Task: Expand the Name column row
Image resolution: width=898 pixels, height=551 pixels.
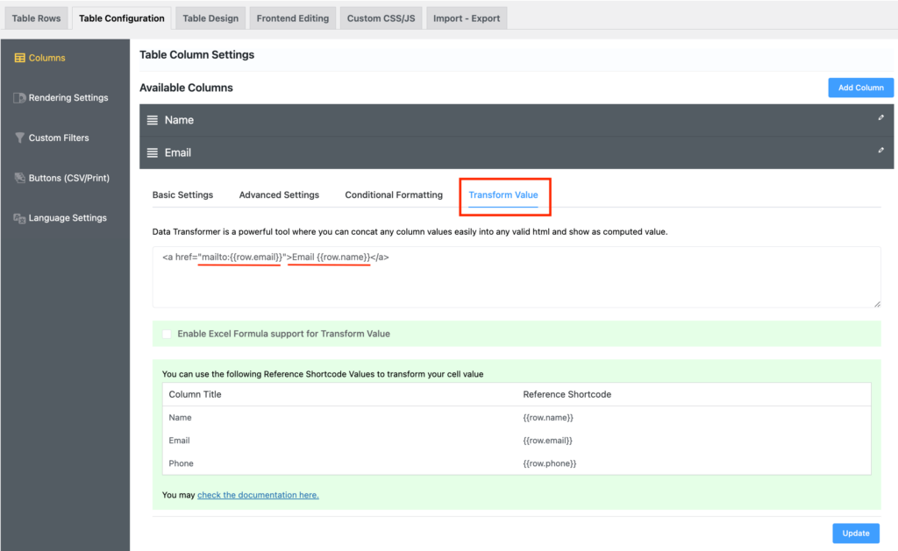Action: pyautogui.click(x=516, y=120)
